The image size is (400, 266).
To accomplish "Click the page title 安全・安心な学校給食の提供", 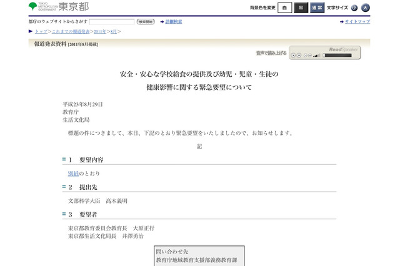I will click(x=199, y=81).
